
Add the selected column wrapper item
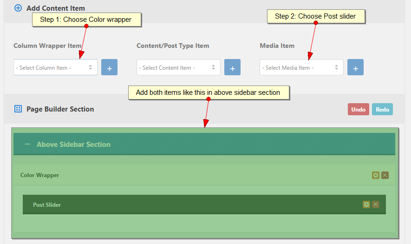[x=109, y=67]
